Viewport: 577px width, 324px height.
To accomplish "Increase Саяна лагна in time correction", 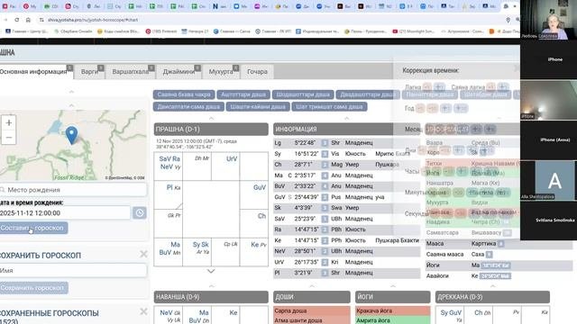I will [x=503, y=87].
